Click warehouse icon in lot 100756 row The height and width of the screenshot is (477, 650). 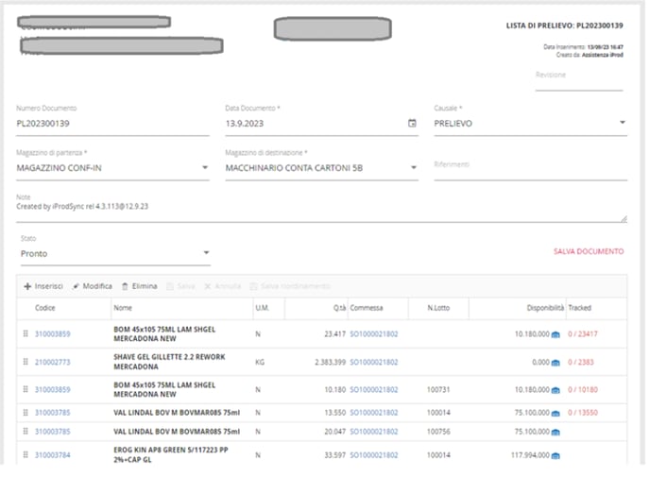click(556, 433)
